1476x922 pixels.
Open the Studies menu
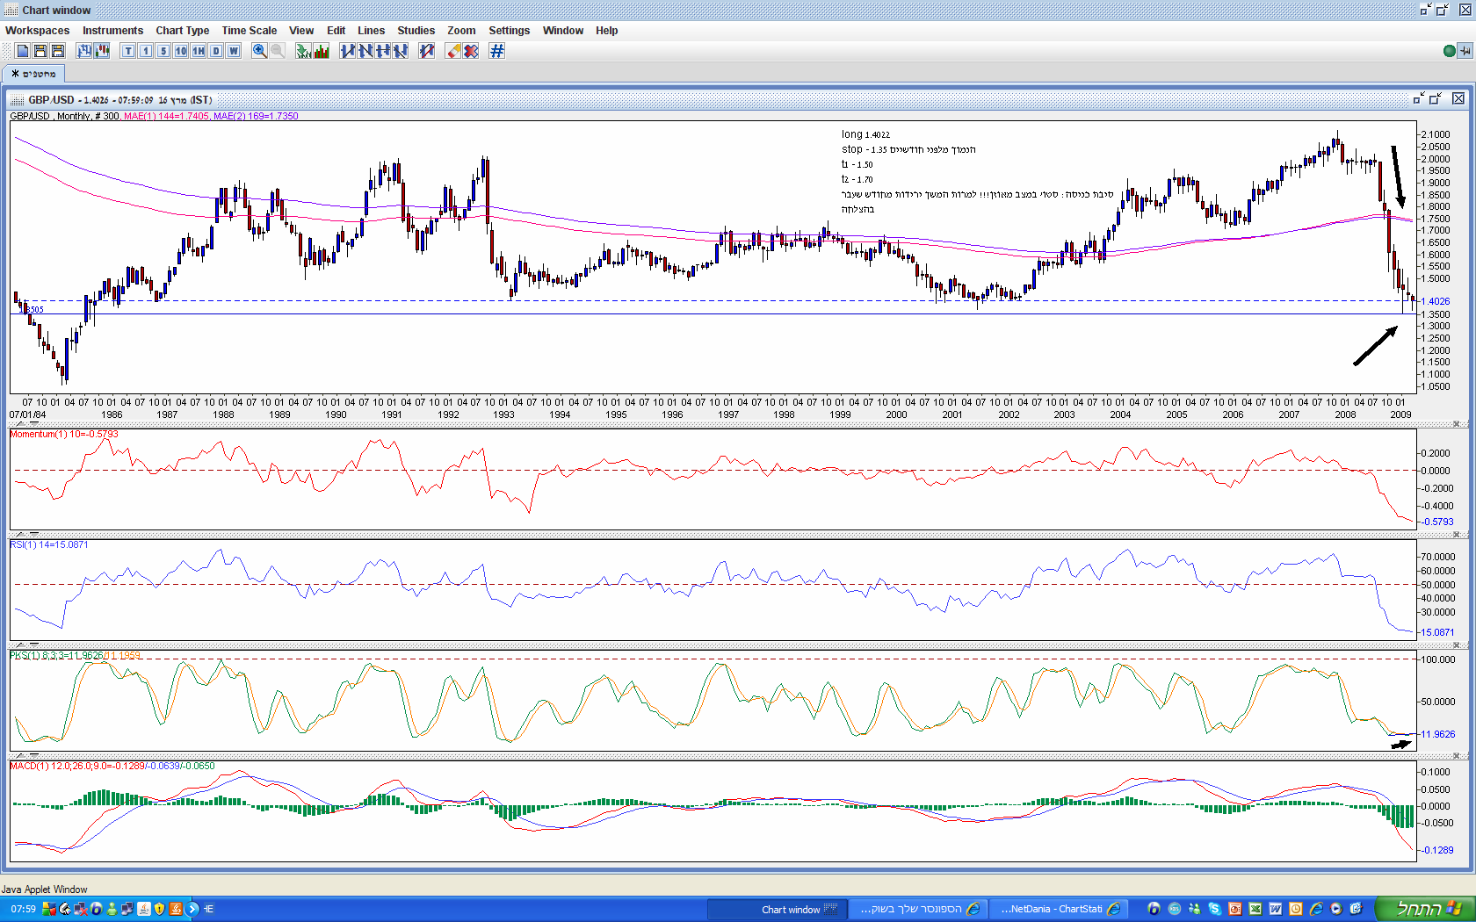click(x=416, y=30)
